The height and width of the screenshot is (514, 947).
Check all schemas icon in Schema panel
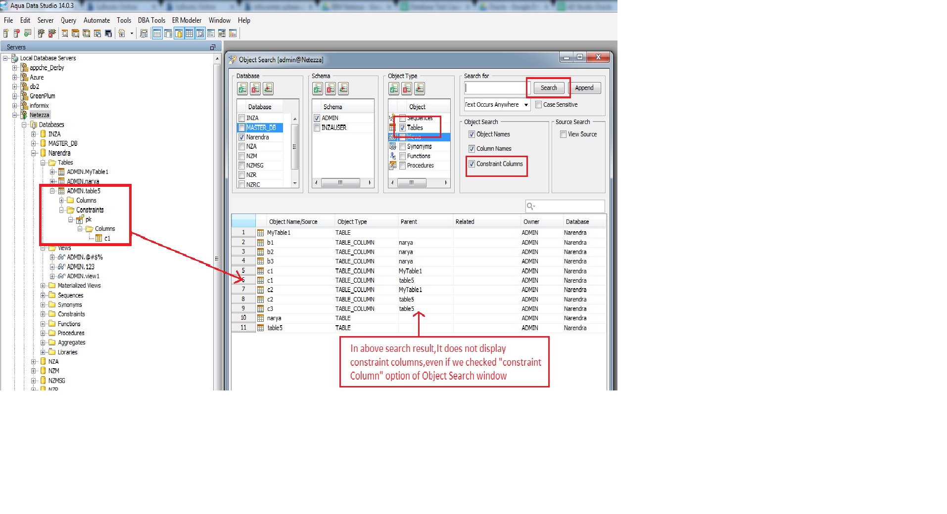pyautogui.click(x=318, y=88)
